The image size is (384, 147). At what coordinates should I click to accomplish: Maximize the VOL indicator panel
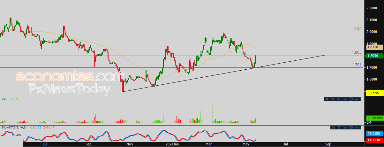tap(332, 99)
